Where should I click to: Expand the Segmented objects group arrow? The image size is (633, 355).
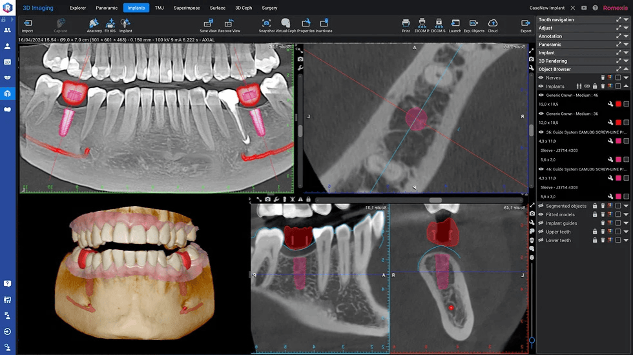(x=626, y=206)
